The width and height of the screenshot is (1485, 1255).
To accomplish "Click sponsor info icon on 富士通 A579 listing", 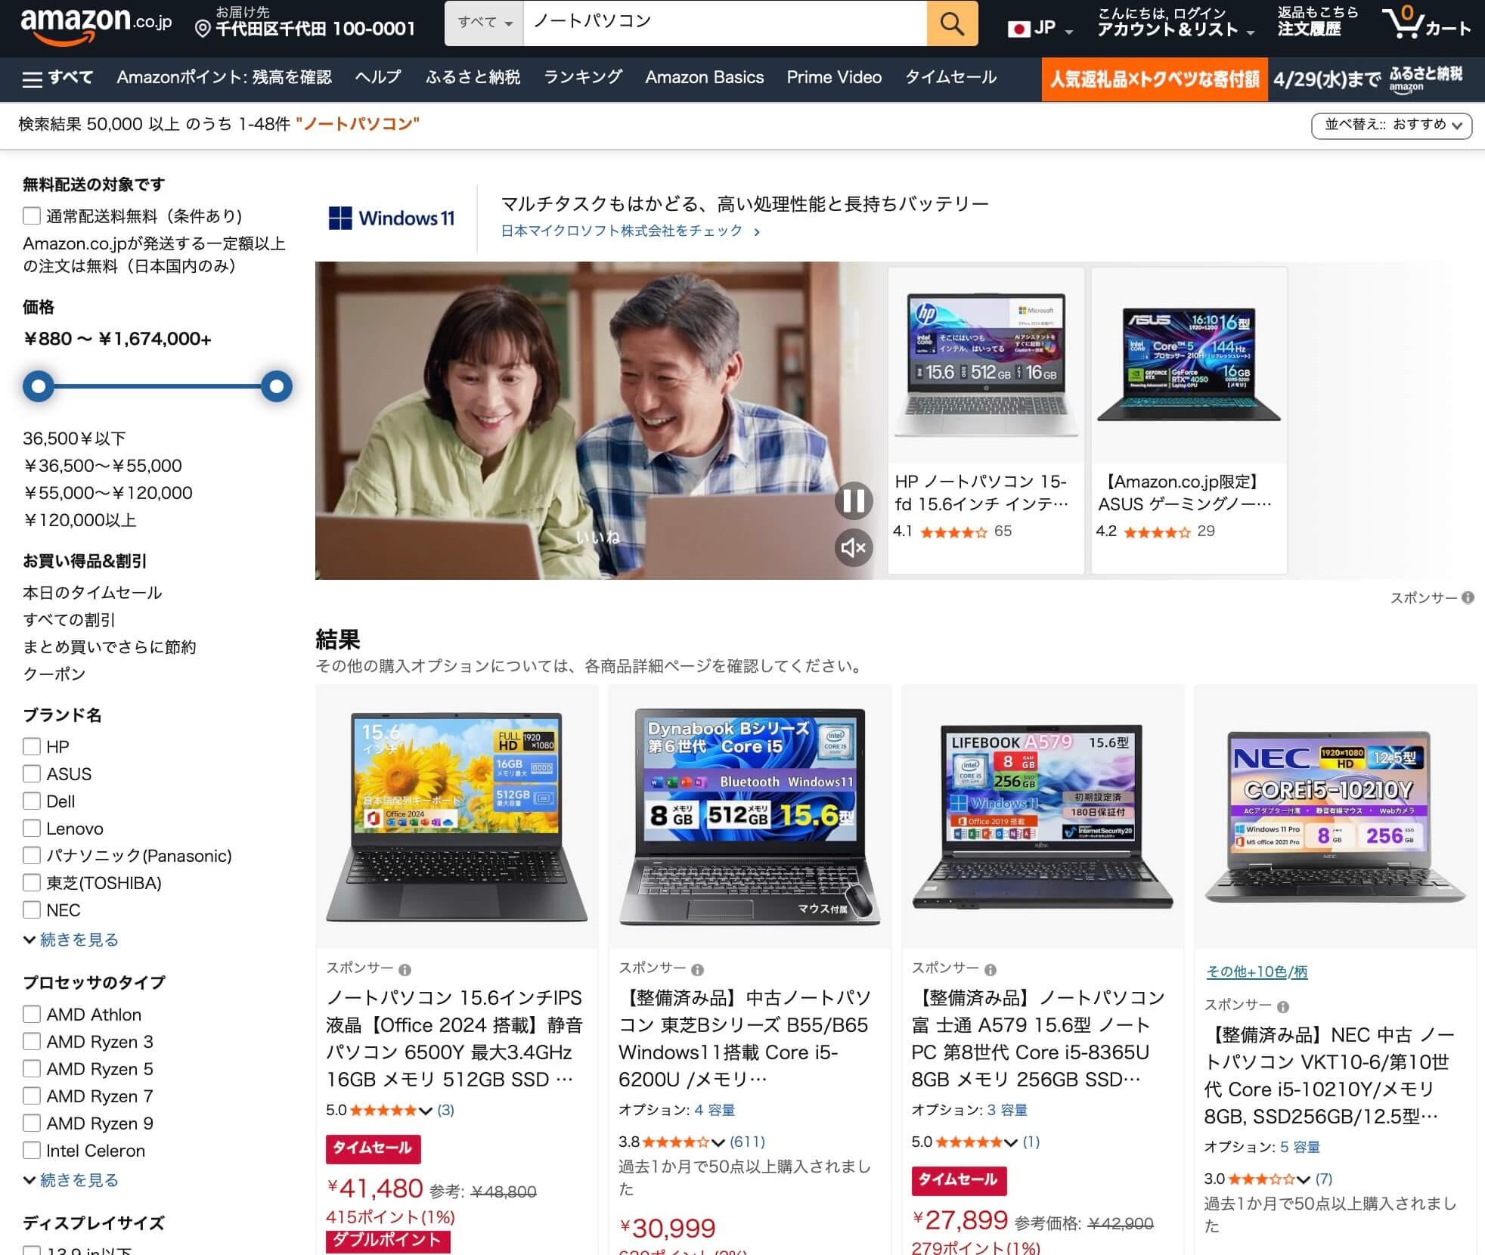I will (x=991, y=970).
